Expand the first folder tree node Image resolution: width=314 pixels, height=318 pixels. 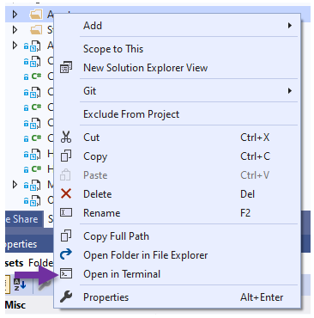15,15
